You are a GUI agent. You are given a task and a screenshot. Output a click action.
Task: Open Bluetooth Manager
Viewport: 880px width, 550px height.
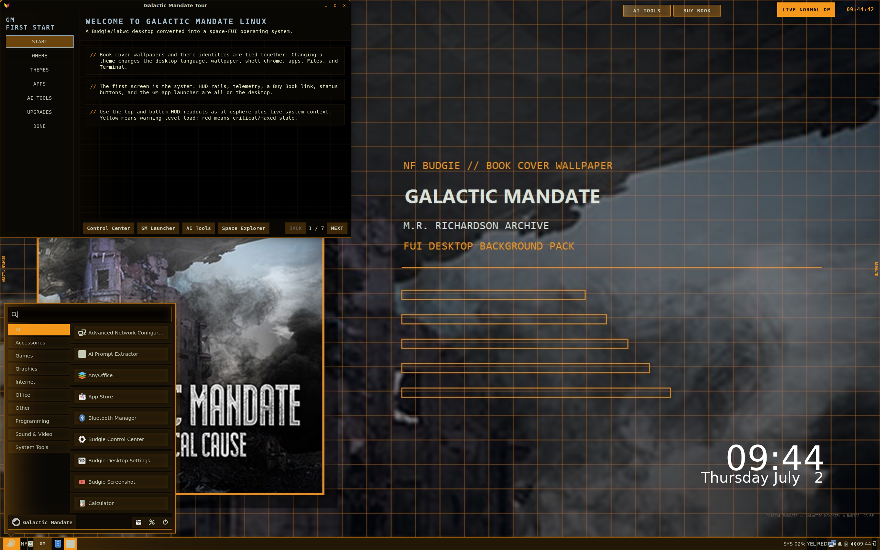(121, 418)
